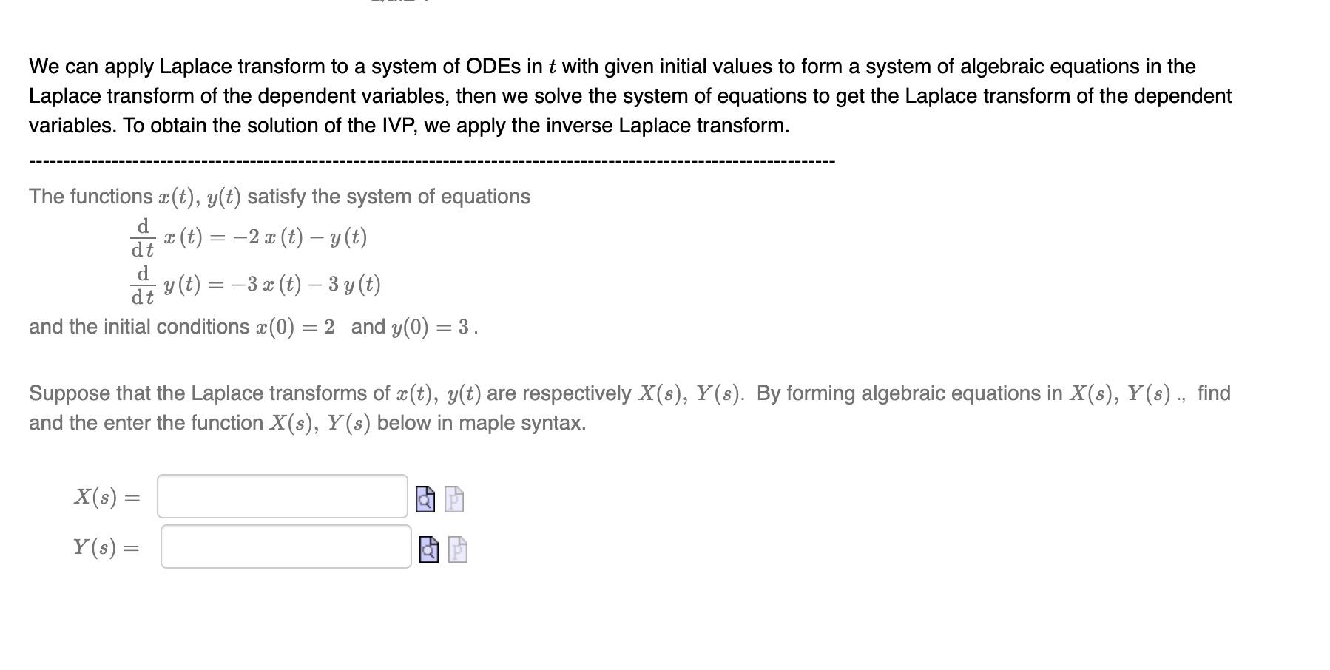1330x670 pixels.
Task: Select the plain-text P icon in the X(s) row
Action: coord(453,500)
